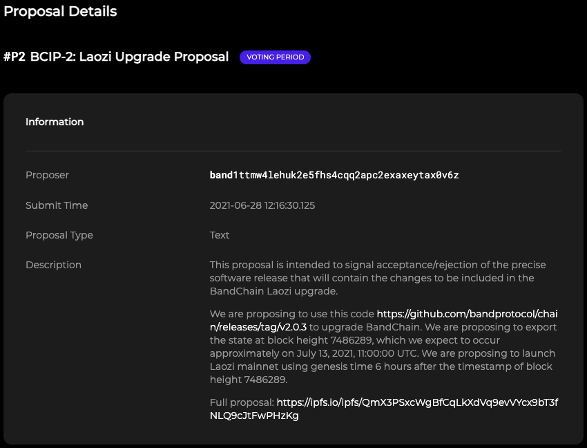Open the IPFS full proposal link

point(417,402)
